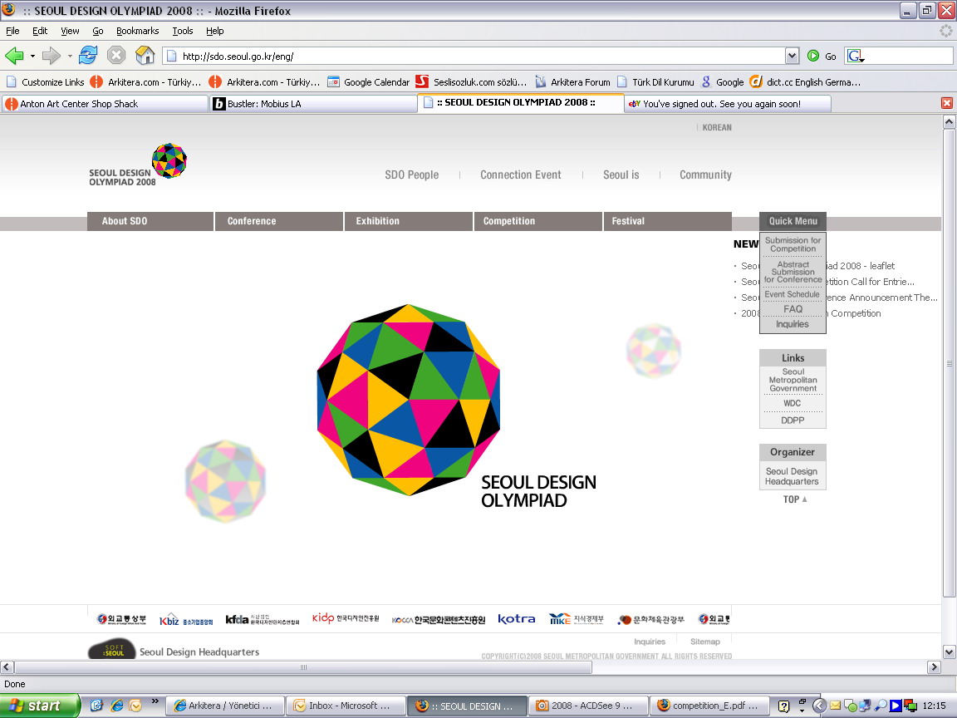Expand the Quick Launch overflow chevron
This screenshot has width=957, height=718.
[x=155, y=701]
